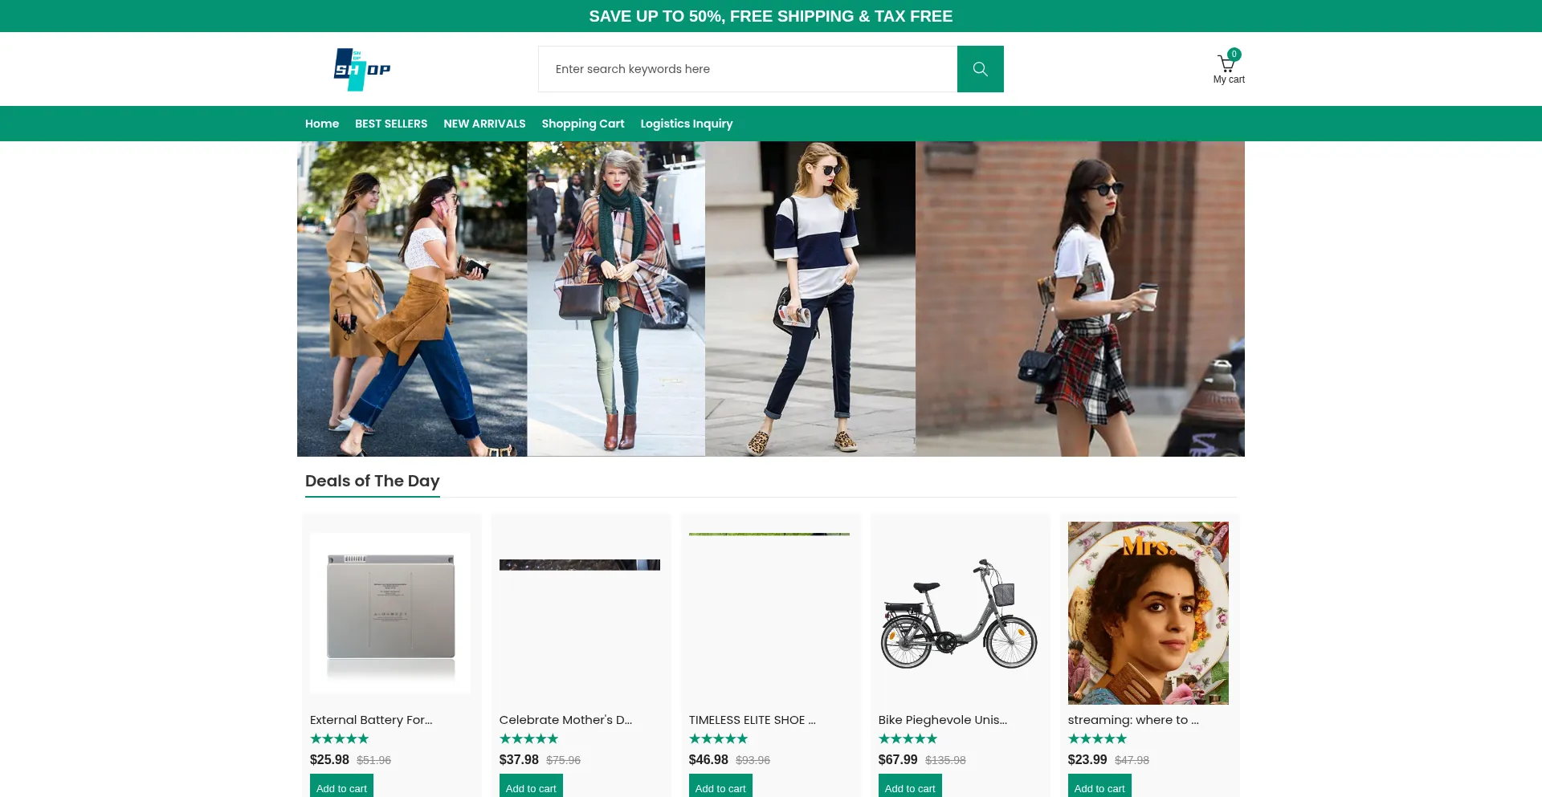Open the NEW ARRIVALS section
This screenshot has height=797, width=1542.
click(x=484, y=124)
